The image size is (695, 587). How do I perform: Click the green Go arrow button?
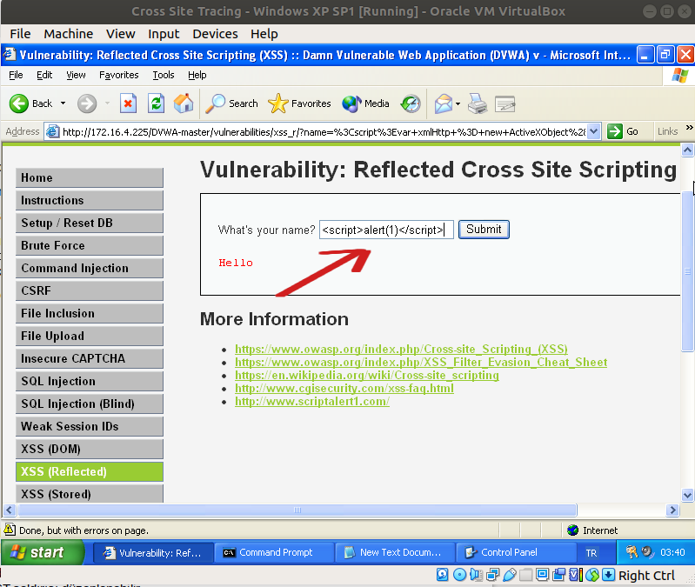[615, 131]
